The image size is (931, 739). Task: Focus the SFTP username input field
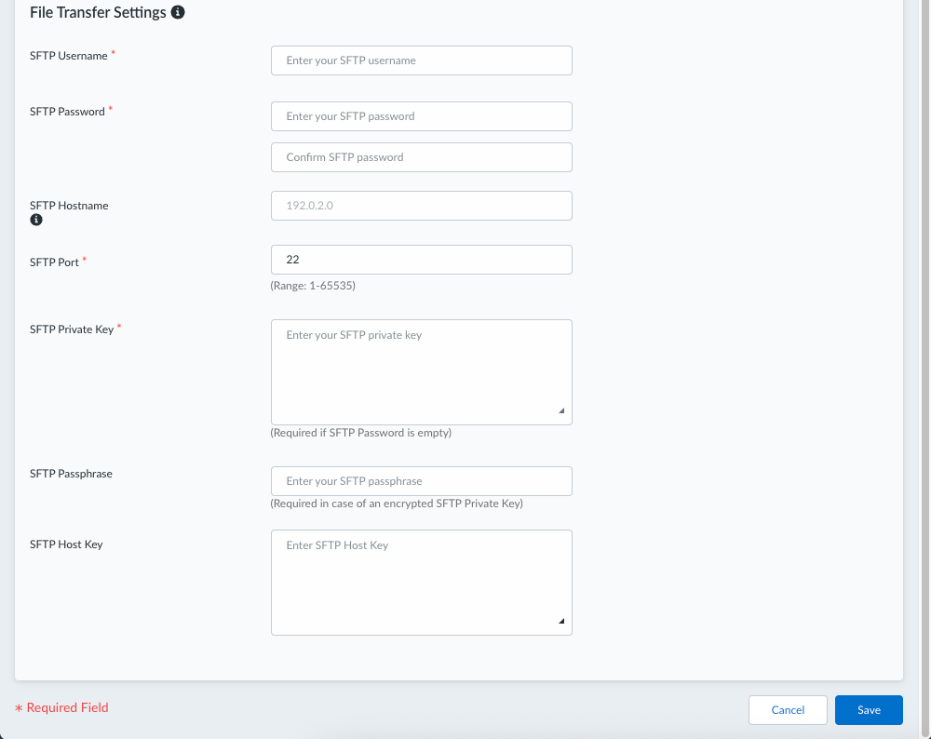[x=421, y=60]
